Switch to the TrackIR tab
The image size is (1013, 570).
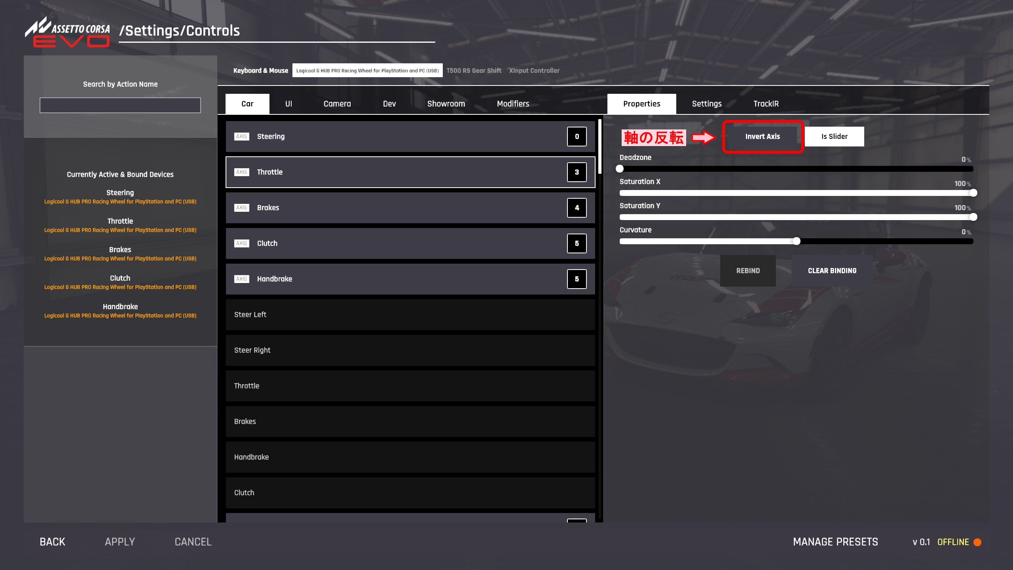[766, 104]
